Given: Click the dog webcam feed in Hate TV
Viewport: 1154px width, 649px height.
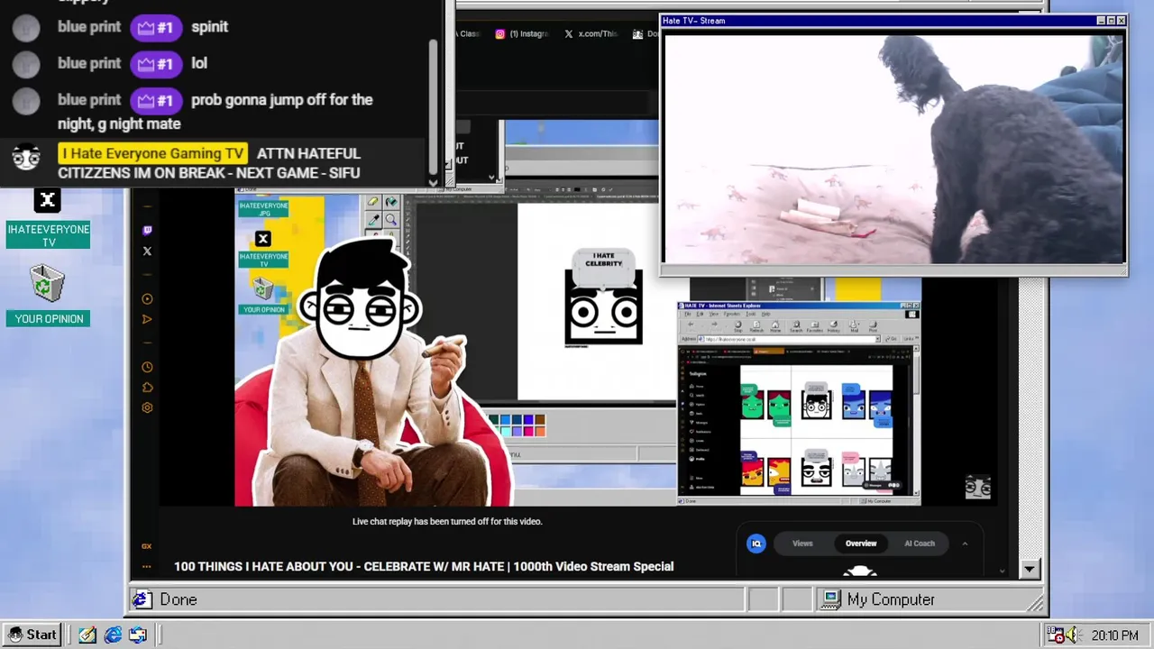Looking at the screenshot, I should (893, 149).
